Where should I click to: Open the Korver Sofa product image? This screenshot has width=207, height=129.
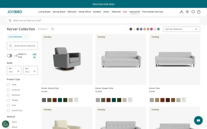(175, 59)
